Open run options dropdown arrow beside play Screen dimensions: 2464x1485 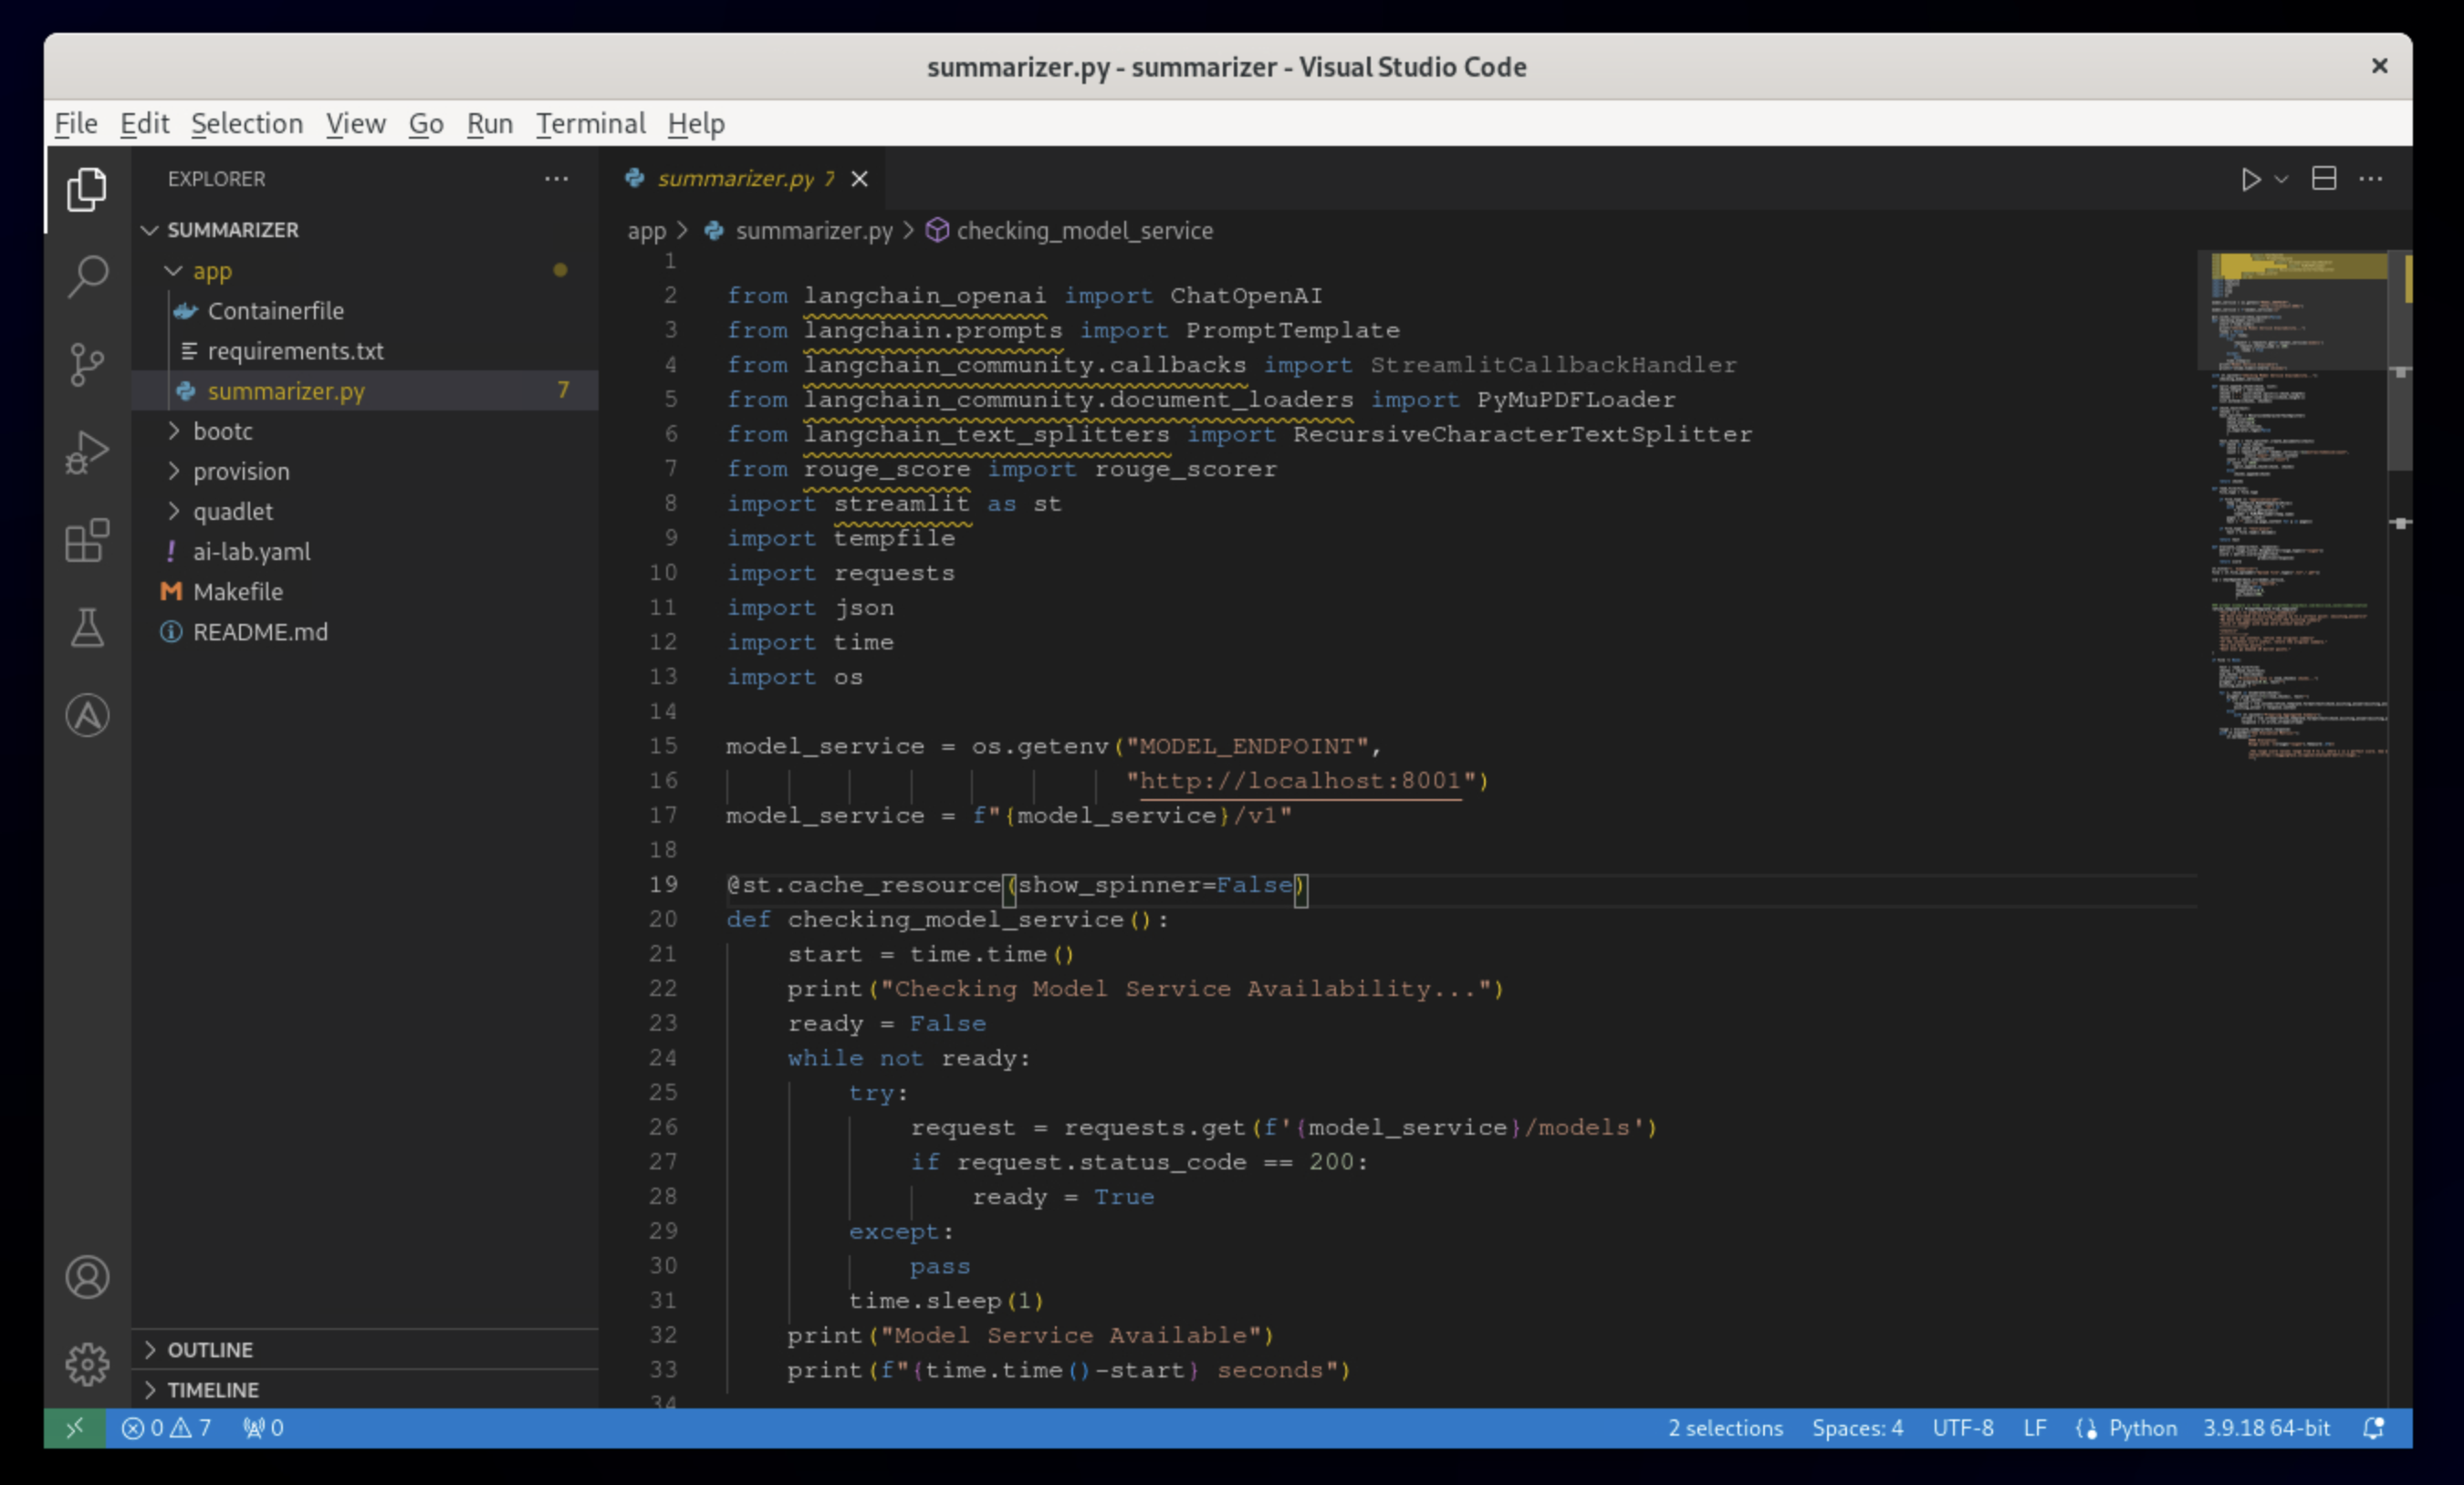click(2281, 180)
